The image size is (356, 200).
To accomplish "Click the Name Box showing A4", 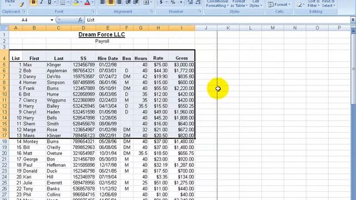I will click(24, 20).
